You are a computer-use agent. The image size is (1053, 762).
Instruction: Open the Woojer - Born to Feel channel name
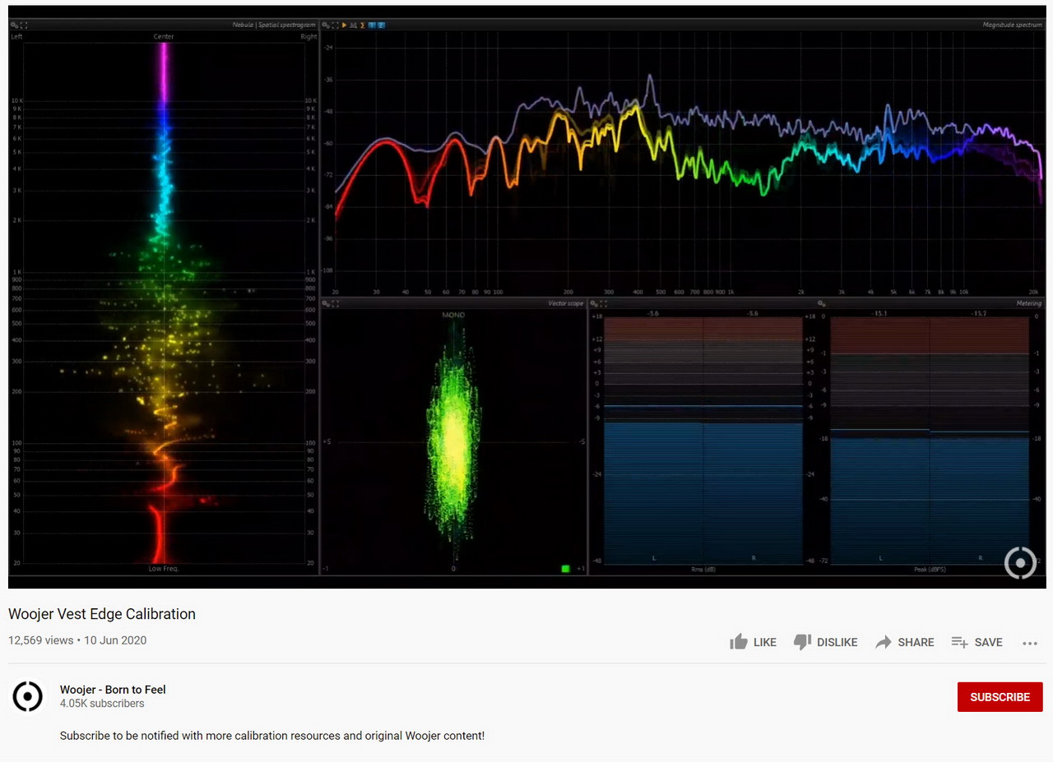(x=113, y=690)
